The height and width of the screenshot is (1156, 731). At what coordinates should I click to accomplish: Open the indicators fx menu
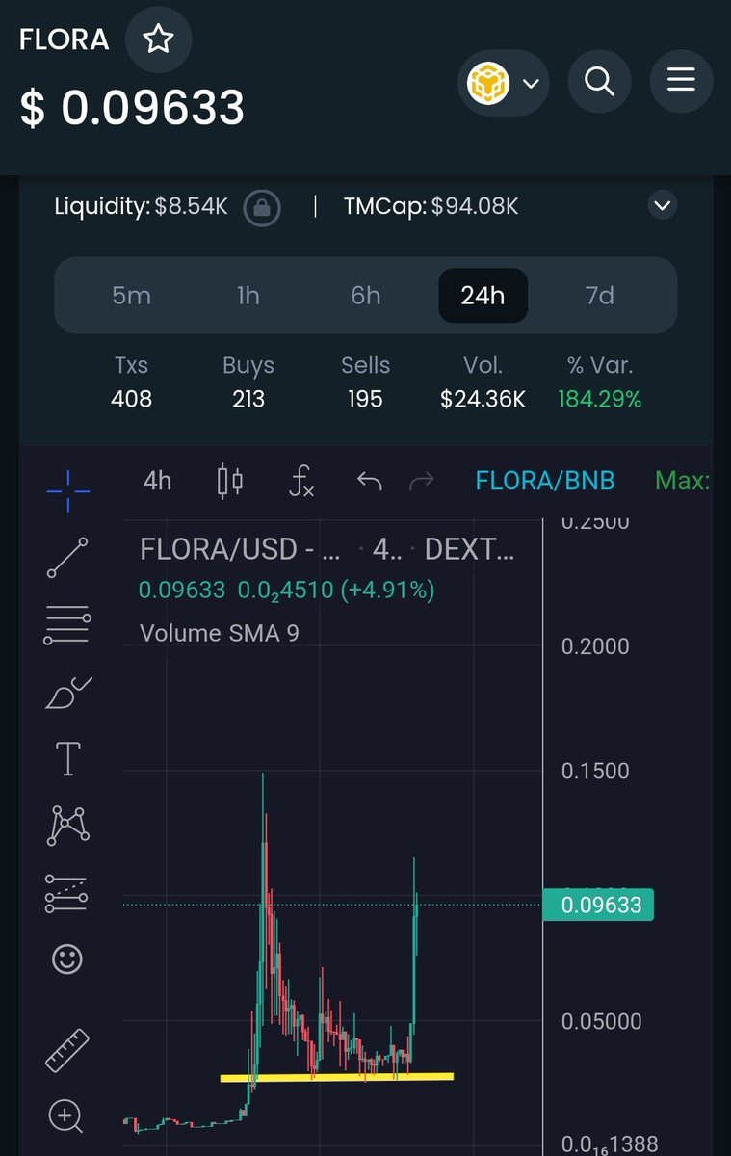coord(301,481)
